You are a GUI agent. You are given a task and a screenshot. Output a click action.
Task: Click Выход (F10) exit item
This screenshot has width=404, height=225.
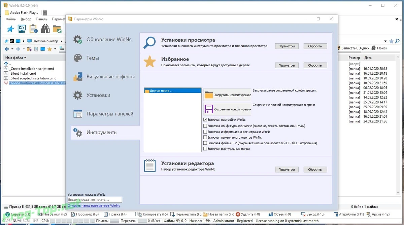click(x=313, y=214)
